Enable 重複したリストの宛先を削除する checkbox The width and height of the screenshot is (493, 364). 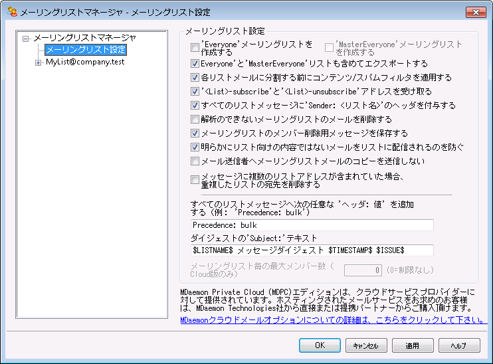(195, 179)
